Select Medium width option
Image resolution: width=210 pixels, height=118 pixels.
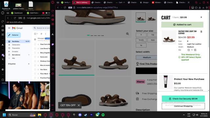point(147,57)
